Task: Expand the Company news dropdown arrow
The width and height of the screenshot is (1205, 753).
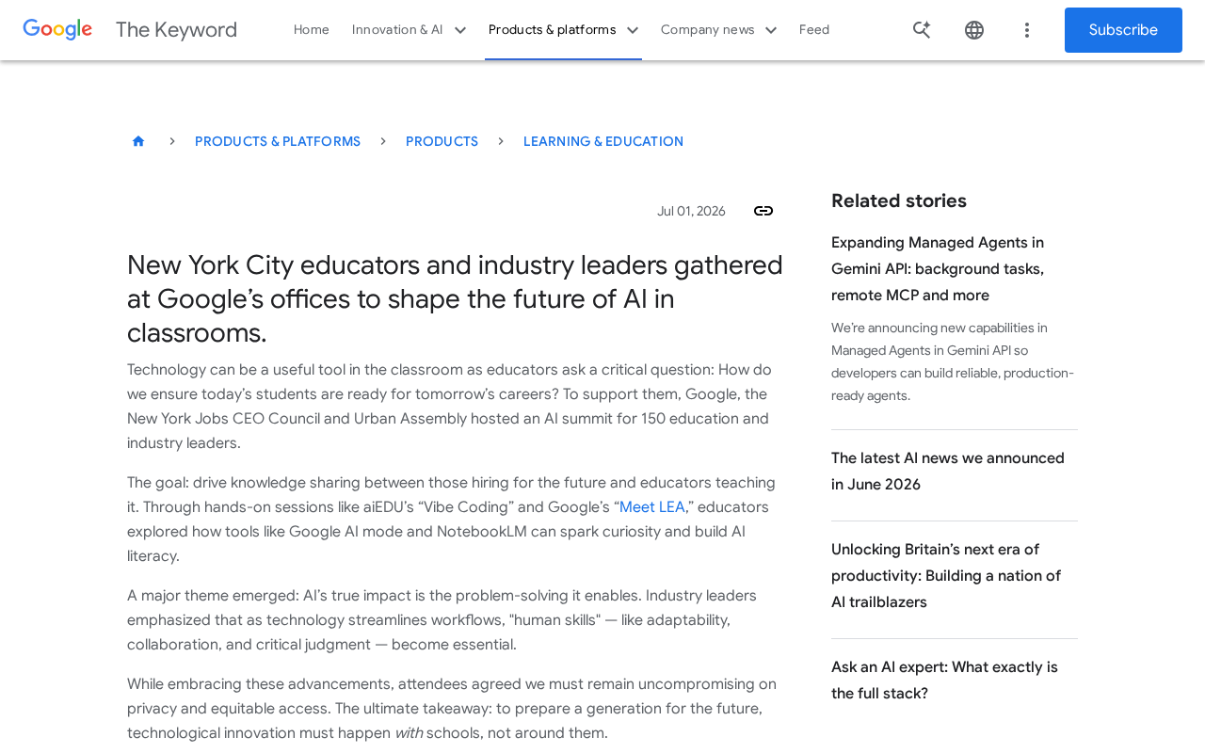Action: coord(771,30)
